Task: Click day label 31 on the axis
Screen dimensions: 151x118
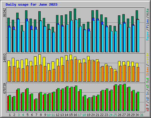Action: [142, 115]
